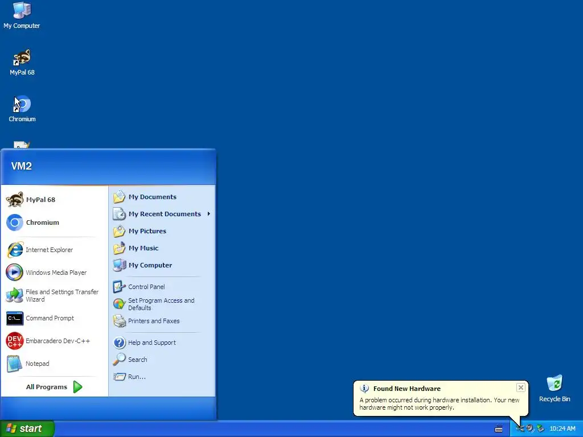
Task: Open the volume speaker tray icon
Action: click(x=530, y=428)
